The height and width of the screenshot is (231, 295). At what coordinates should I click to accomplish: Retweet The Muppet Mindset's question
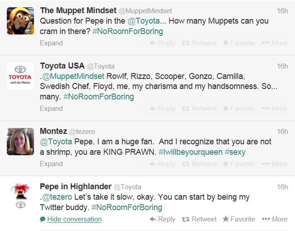pos(199,43)
